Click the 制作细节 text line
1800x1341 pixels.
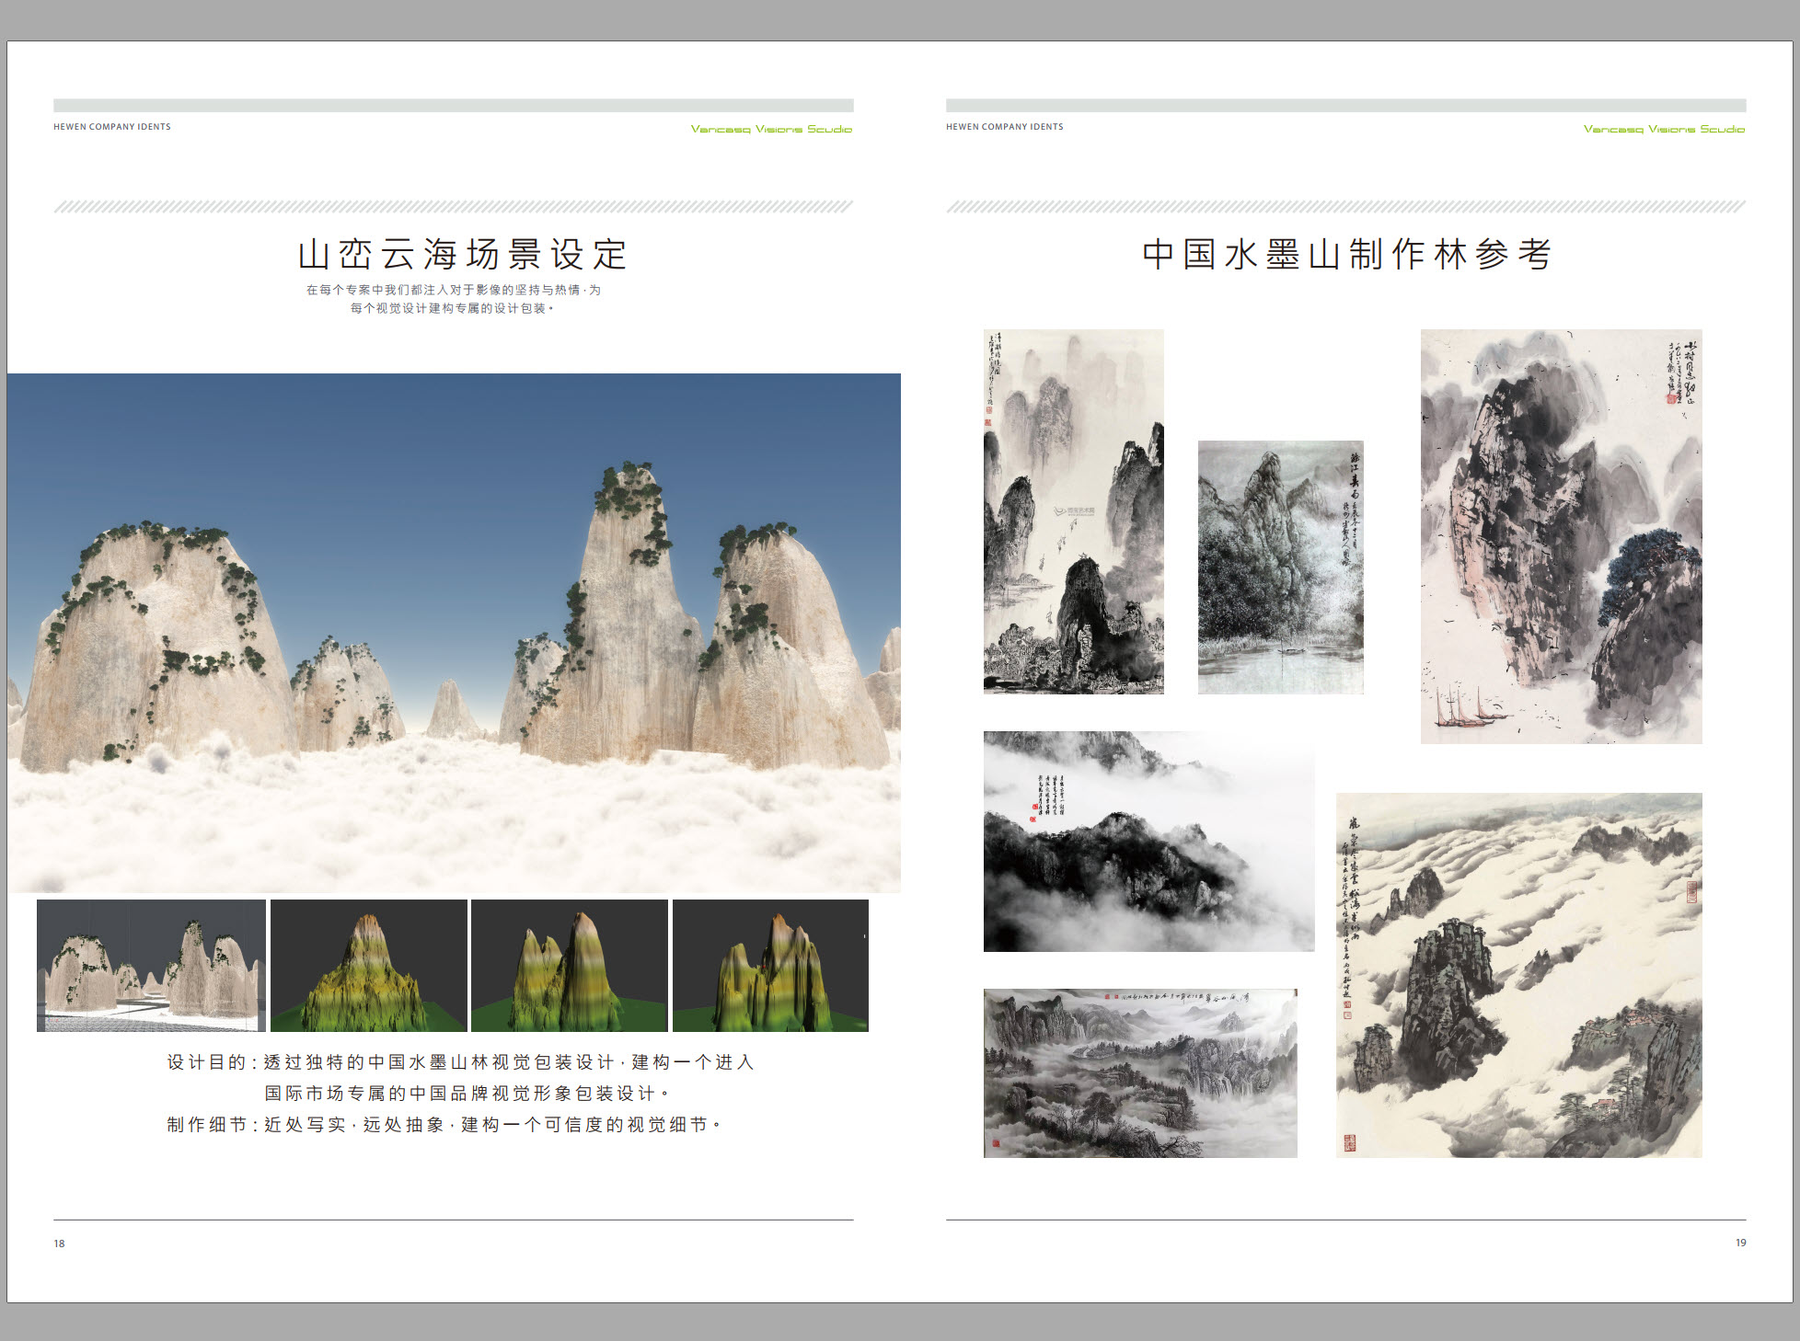pos(444,1125)
